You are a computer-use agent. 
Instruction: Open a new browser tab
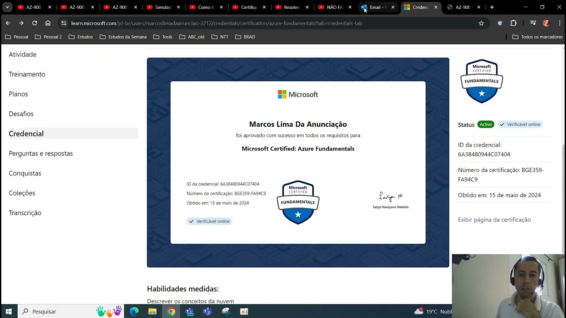click(492, 7)
